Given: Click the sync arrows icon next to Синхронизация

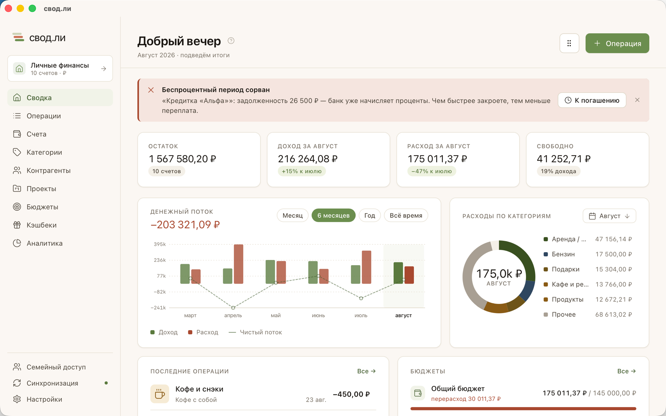Looking at the screenshot, I should (17, 383).
